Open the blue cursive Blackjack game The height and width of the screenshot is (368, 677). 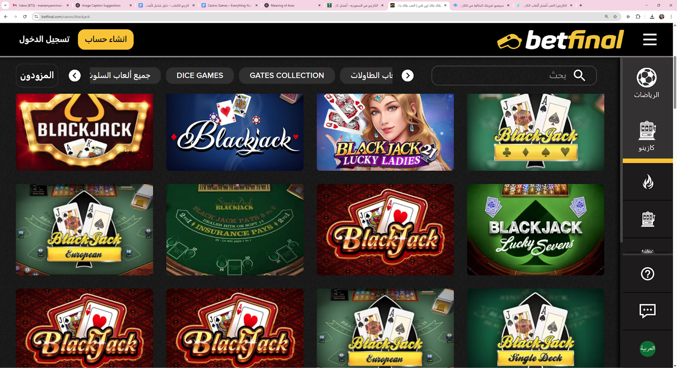click(x=235, y=132)
